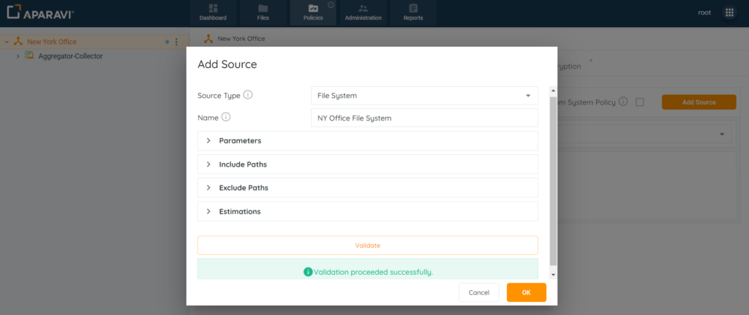This screenshot has height=315, width=749.
Task: Switch to the Dashboard tab
Action: (x=213, y=12)
